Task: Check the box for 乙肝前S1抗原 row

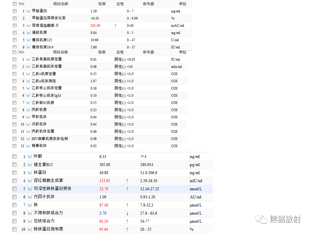Action: coord(15,103)
